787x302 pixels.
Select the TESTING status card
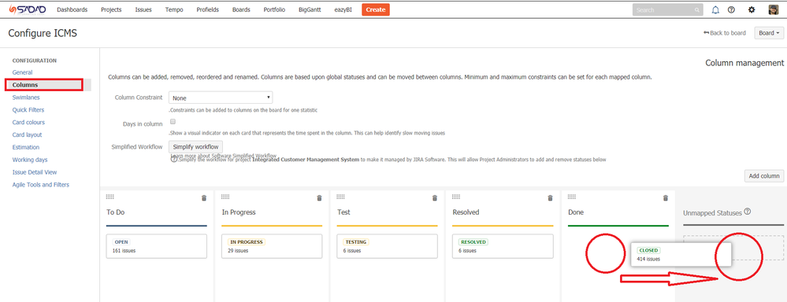point(387,246)
